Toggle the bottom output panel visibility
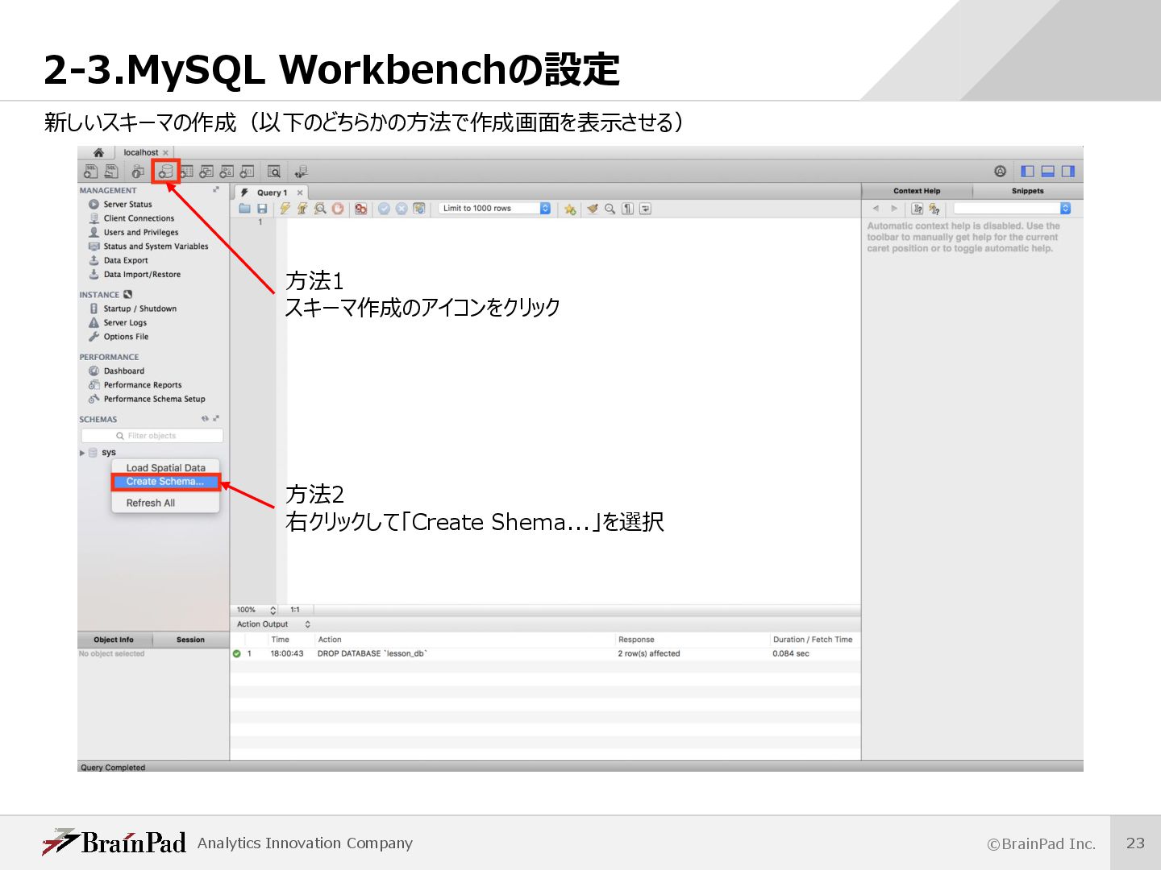The height and width of the screenshot is (870, 1161). coord(1048,172)
